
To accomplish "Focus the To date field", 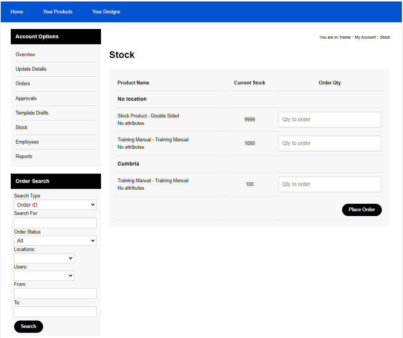I will [x=55, y=312].
